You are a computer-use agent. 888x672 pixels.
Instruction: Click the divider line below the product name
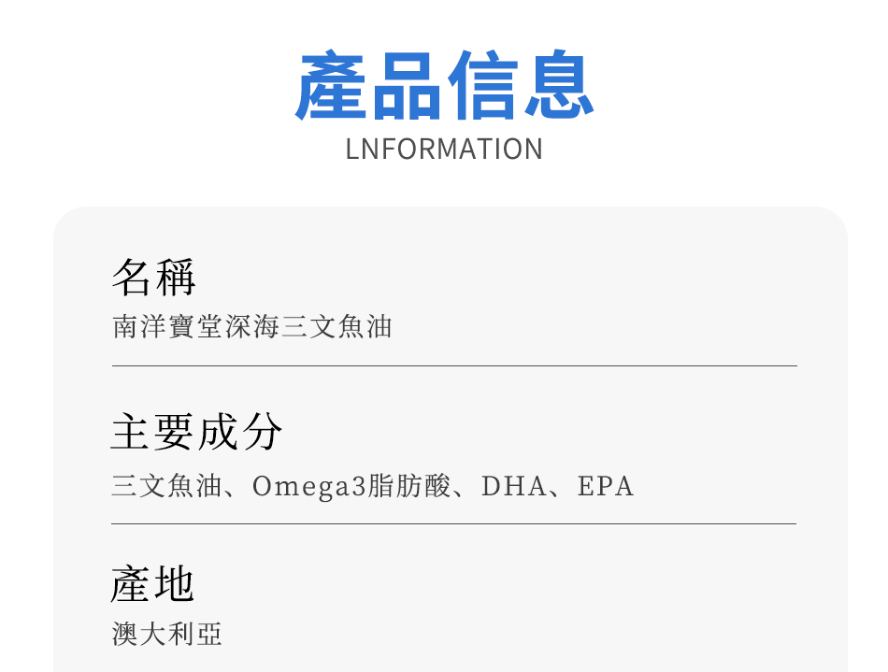pyautogui.click(x=454, y=365)
